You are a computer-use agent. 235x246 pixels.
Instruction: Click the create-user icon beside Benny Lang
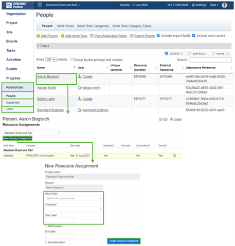pyautogui.click(x=80, y=99)
